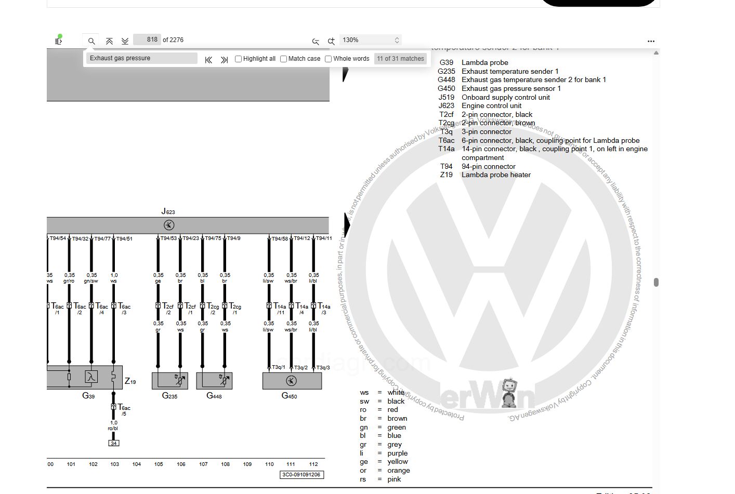
Task: Click the zoom in icon
Action: click(331, 41)
